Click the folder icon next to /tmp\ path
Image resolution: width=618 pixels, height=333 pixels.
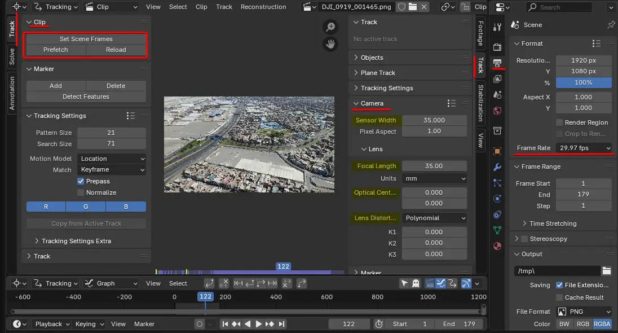tap(607, 271)
